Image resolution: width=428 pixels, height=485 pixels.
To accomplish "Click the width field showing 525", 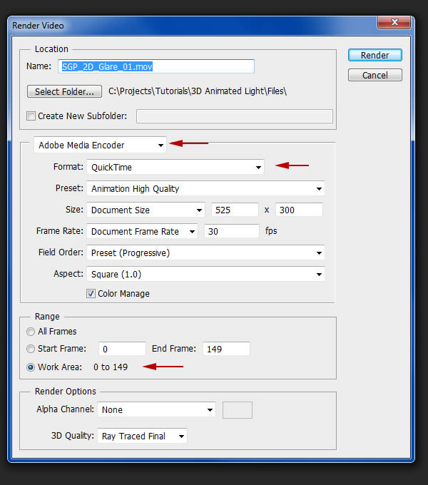I will pyautogui.click(x=235, y=210).
